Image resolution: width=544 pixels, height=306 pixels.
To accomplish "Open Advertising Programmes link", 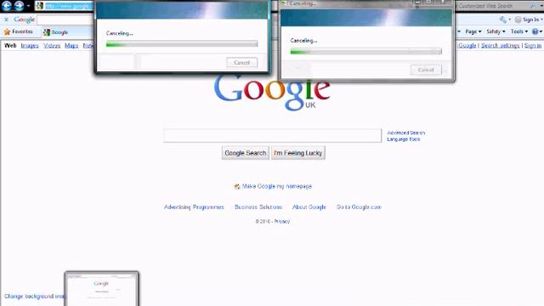I will click(x=194, y=207).
